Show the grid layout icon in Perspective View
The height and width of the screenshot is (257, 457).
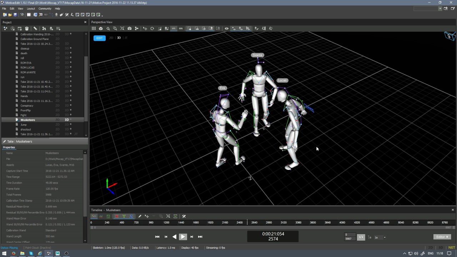pyautogui.click(x=94, y=29)
